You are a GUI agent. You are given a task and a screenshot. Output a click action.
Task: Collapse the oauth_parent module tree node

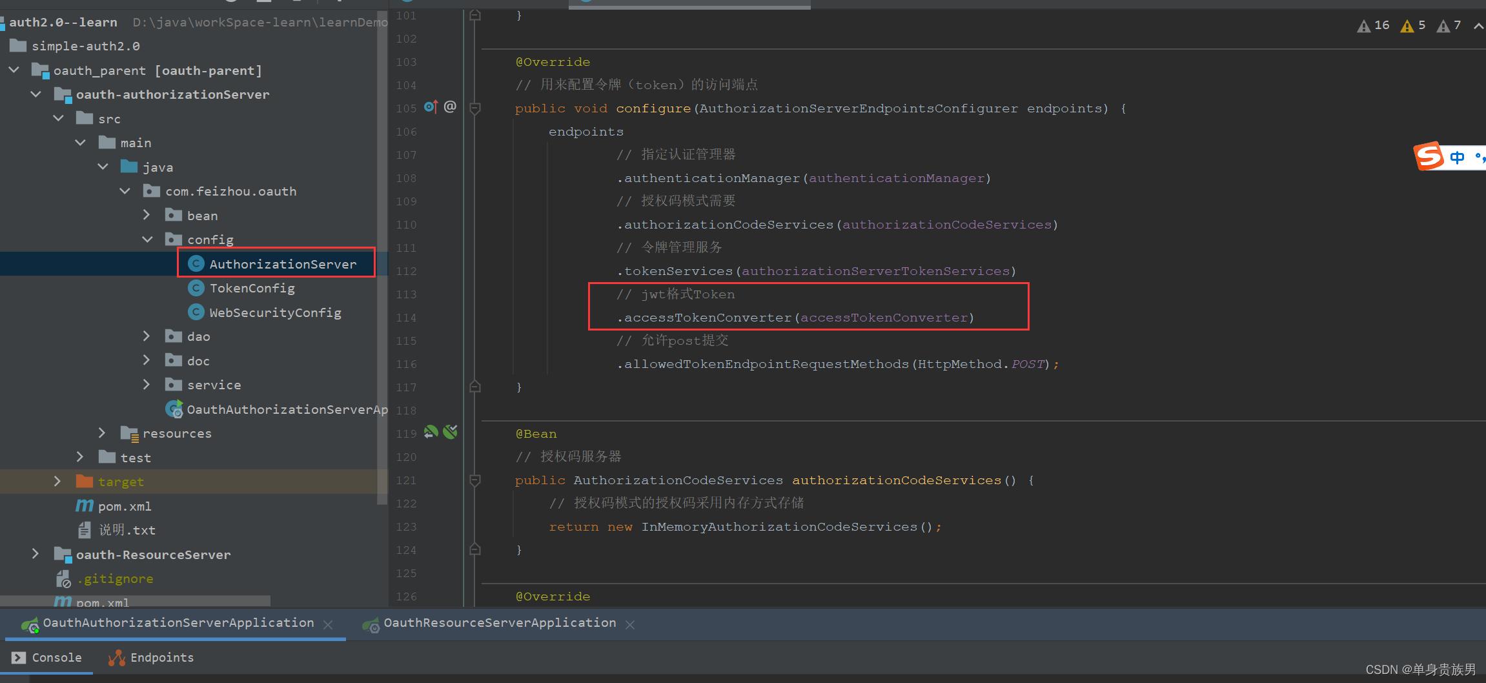(x=14, y=70)
